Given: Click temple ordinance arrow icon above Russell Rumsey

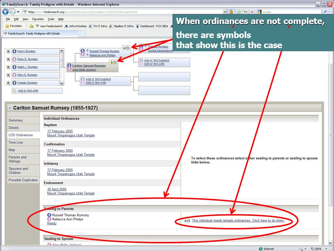Looking at the screenshot, I should coord(126,48).
